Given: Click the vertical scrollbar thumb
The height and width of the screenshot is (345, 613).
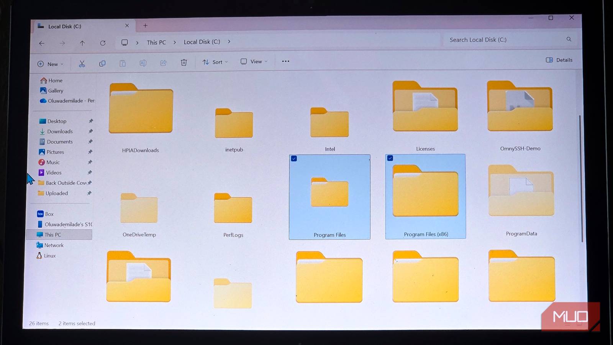Looking at the screenshot, I should tap(580, 178).
